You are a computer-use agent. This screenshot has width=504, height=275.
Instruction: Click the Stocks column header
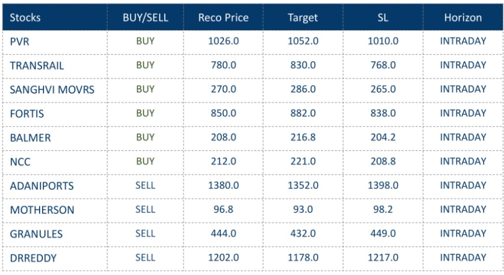pyautogui.click(x=25, y=18)
